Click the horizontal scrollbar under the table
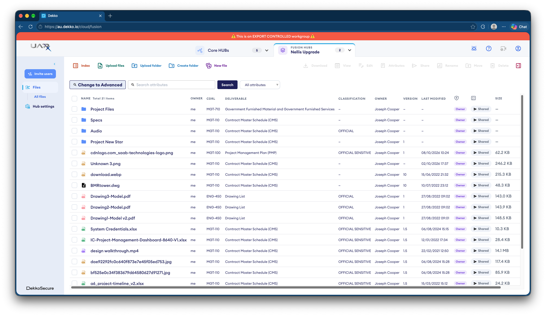 pyautogui.click(x=286, y=287)
